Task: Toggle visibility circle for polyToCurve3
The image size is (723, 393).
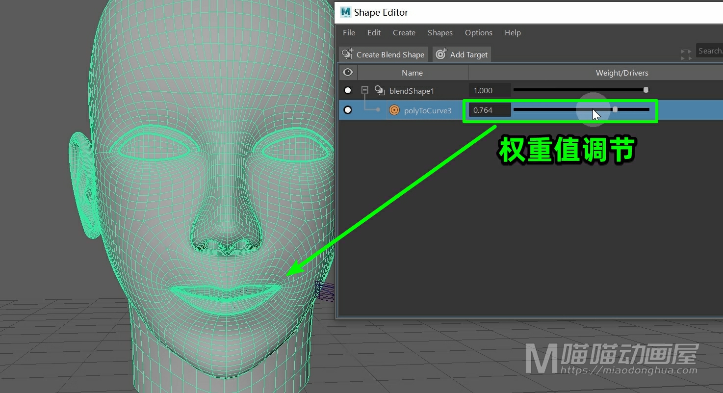Action: 348,110
